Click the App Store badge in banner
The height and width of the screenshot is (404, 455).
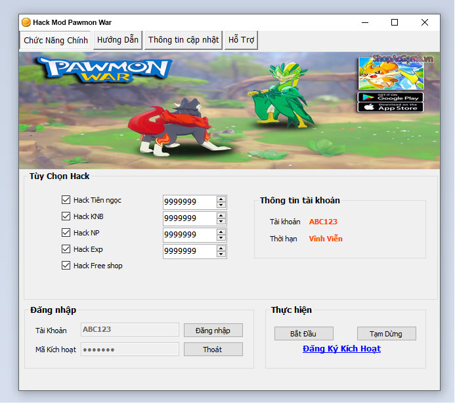pyautogui.click(x=390, y=108)
